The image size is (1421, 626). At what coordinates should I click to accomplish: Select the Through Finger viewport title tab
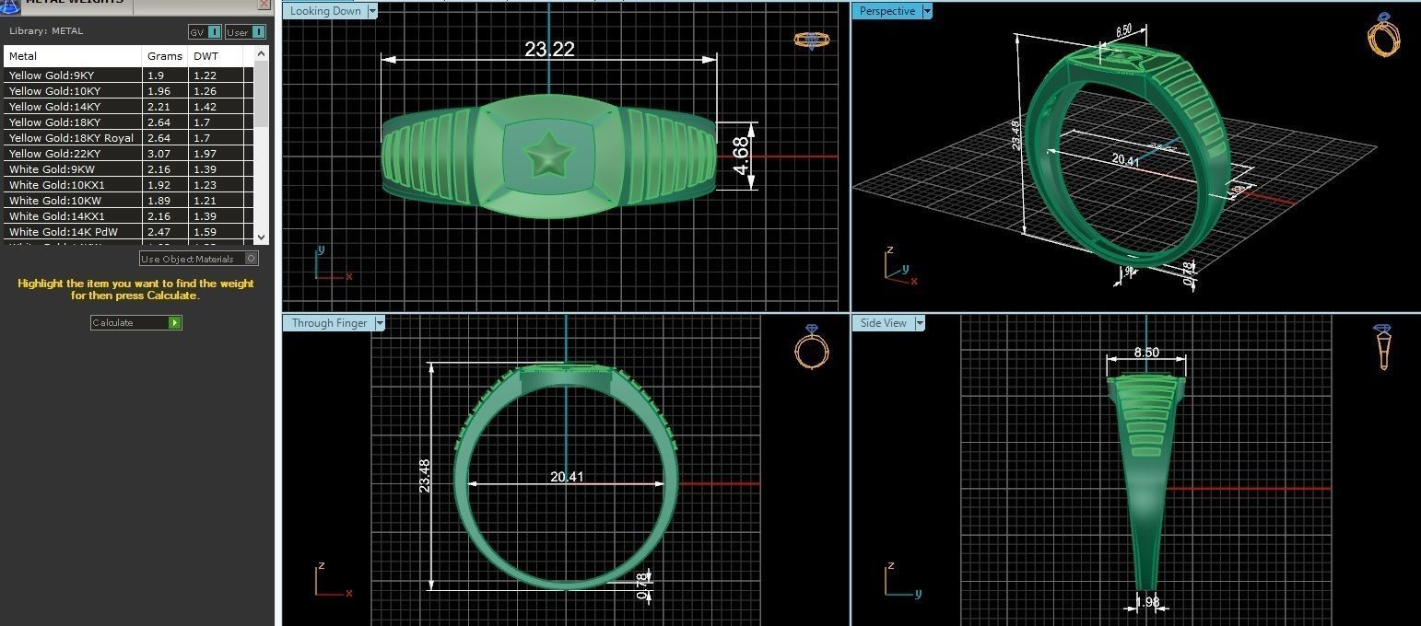329,323
